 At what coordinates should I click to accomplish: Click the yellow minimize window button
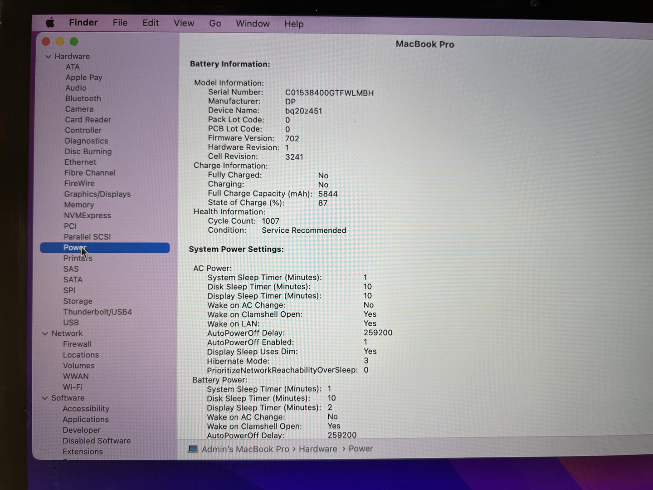(60, 42)
